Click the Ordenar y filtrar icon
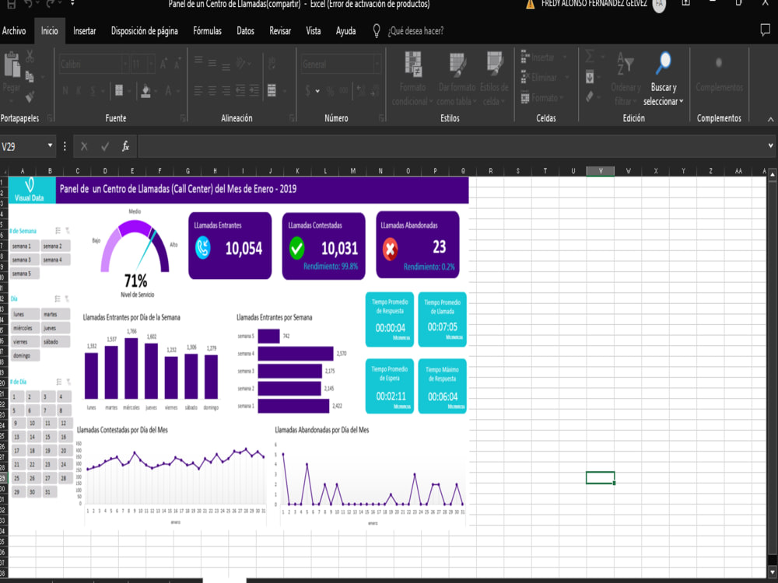The width and height of the screenshot is (778, 583). [626, 64]
